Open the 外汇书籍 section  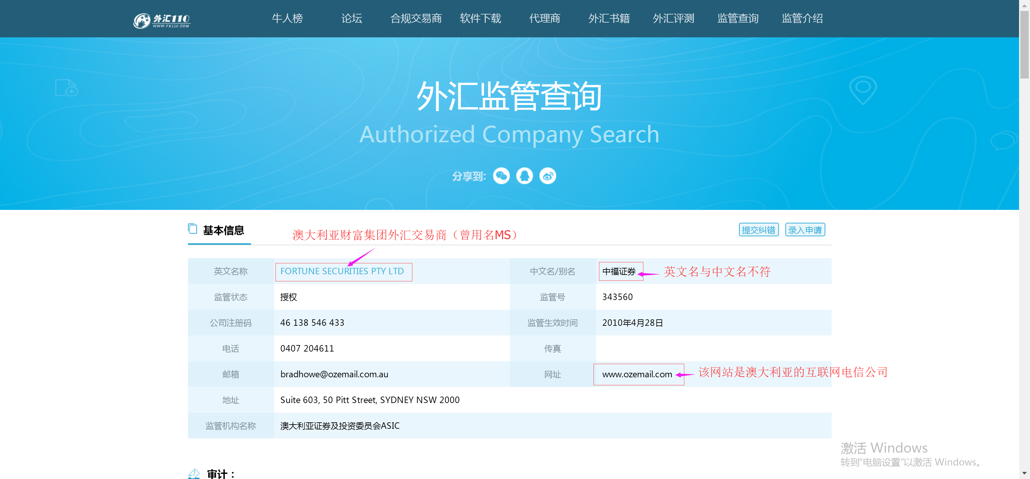(609, 18)
